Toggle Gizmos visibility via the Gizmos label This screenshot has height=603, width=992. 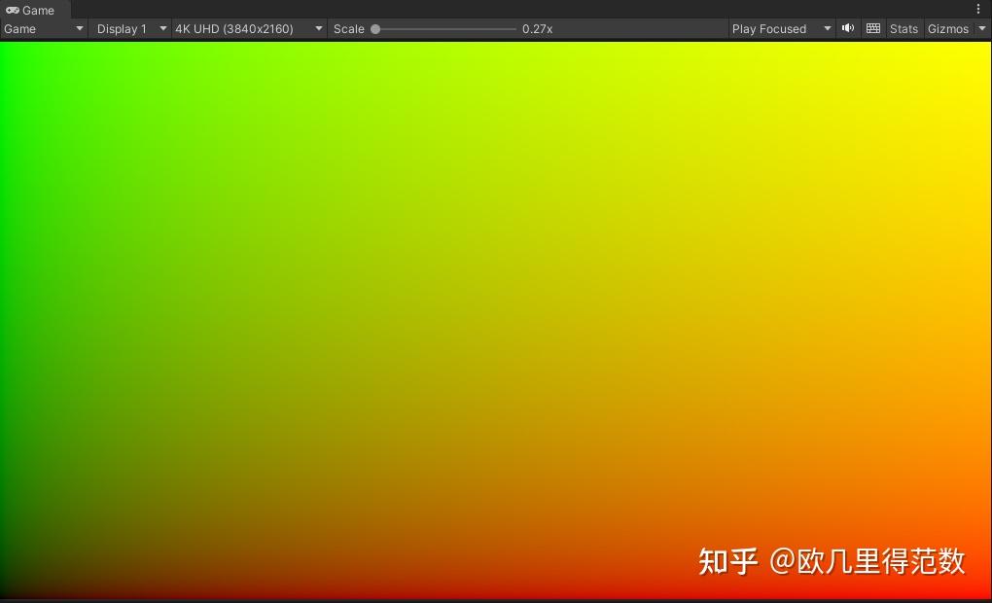point(947,28)
